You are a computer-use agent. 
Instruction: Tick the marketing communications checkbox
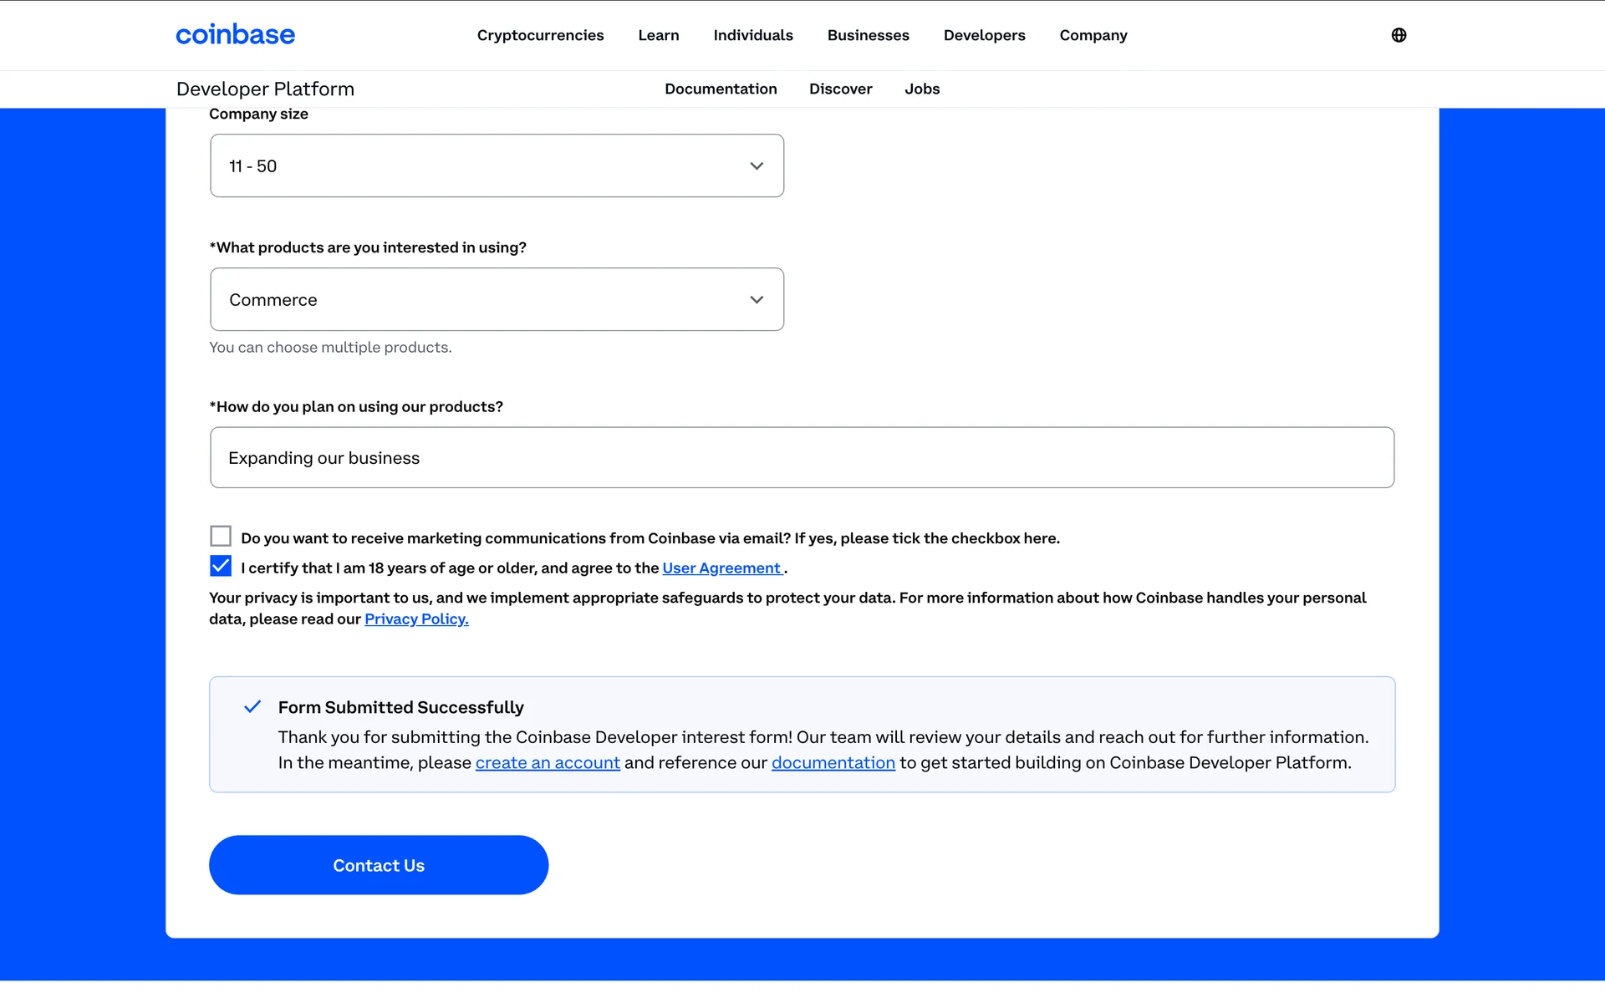point(221,536)
